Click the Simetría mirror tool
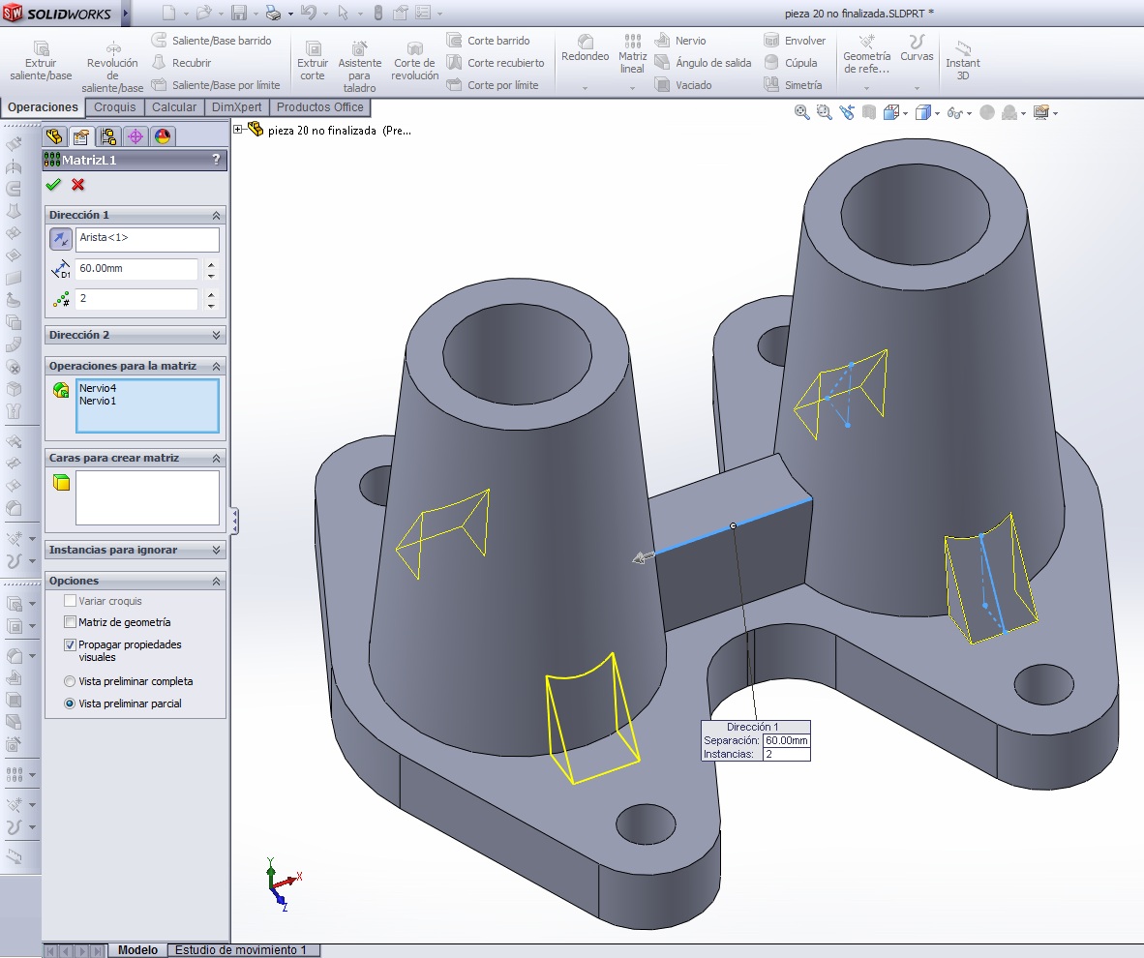The height and width of the screenshot is (958, 1144). click(x=793, y=85)
